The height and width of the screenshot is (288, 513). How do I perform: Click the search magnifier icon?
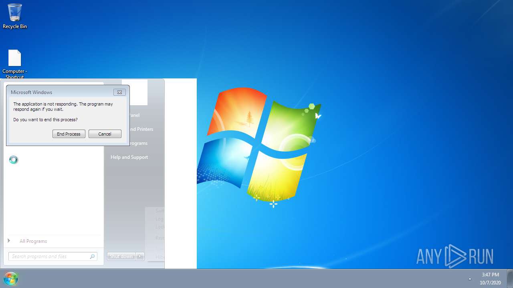click(x=92, y=256)
